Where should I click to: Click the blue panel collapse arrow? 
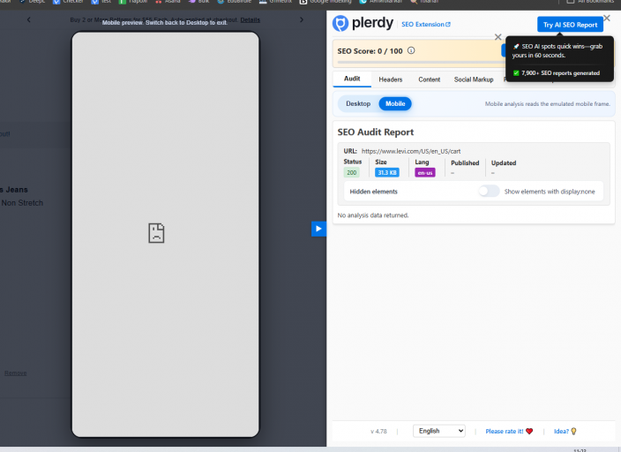318,229
